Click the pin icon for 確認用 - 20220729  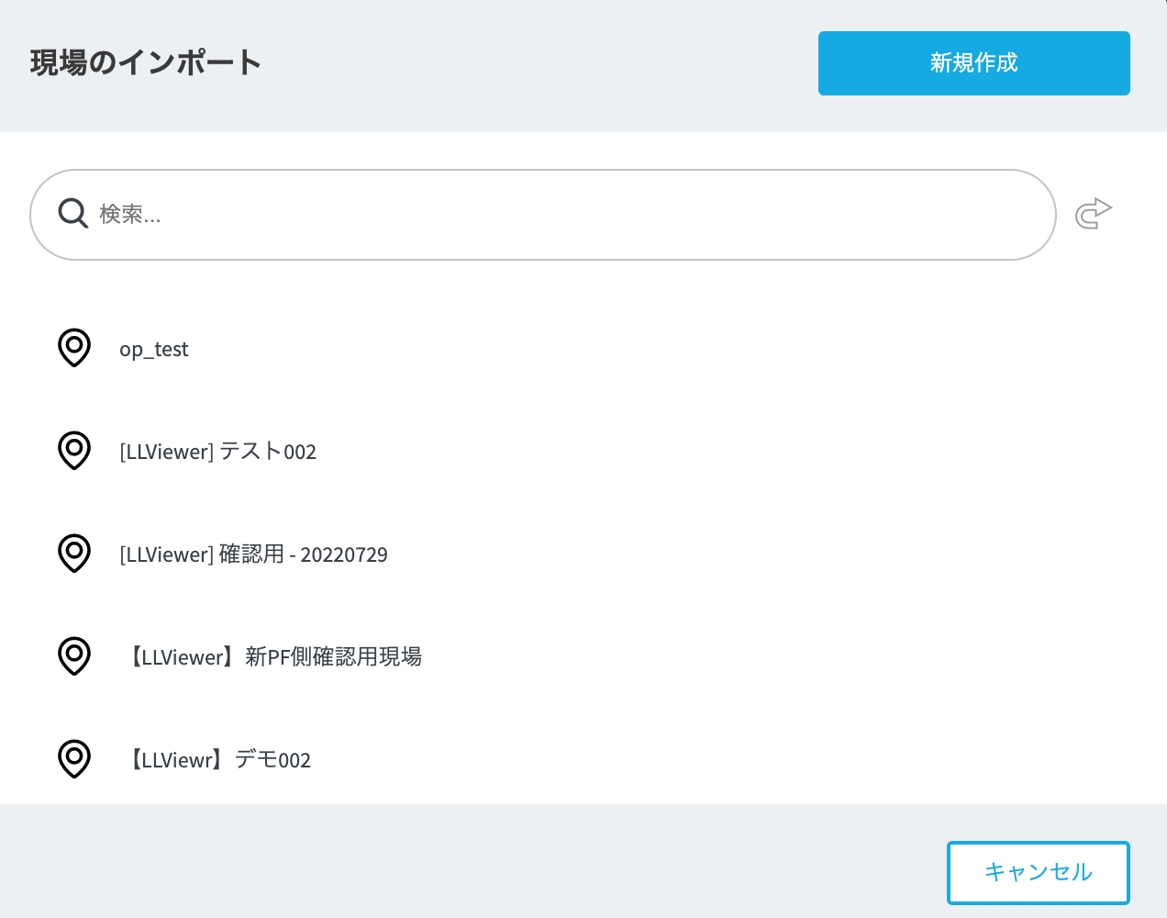(x=74, y=554)
